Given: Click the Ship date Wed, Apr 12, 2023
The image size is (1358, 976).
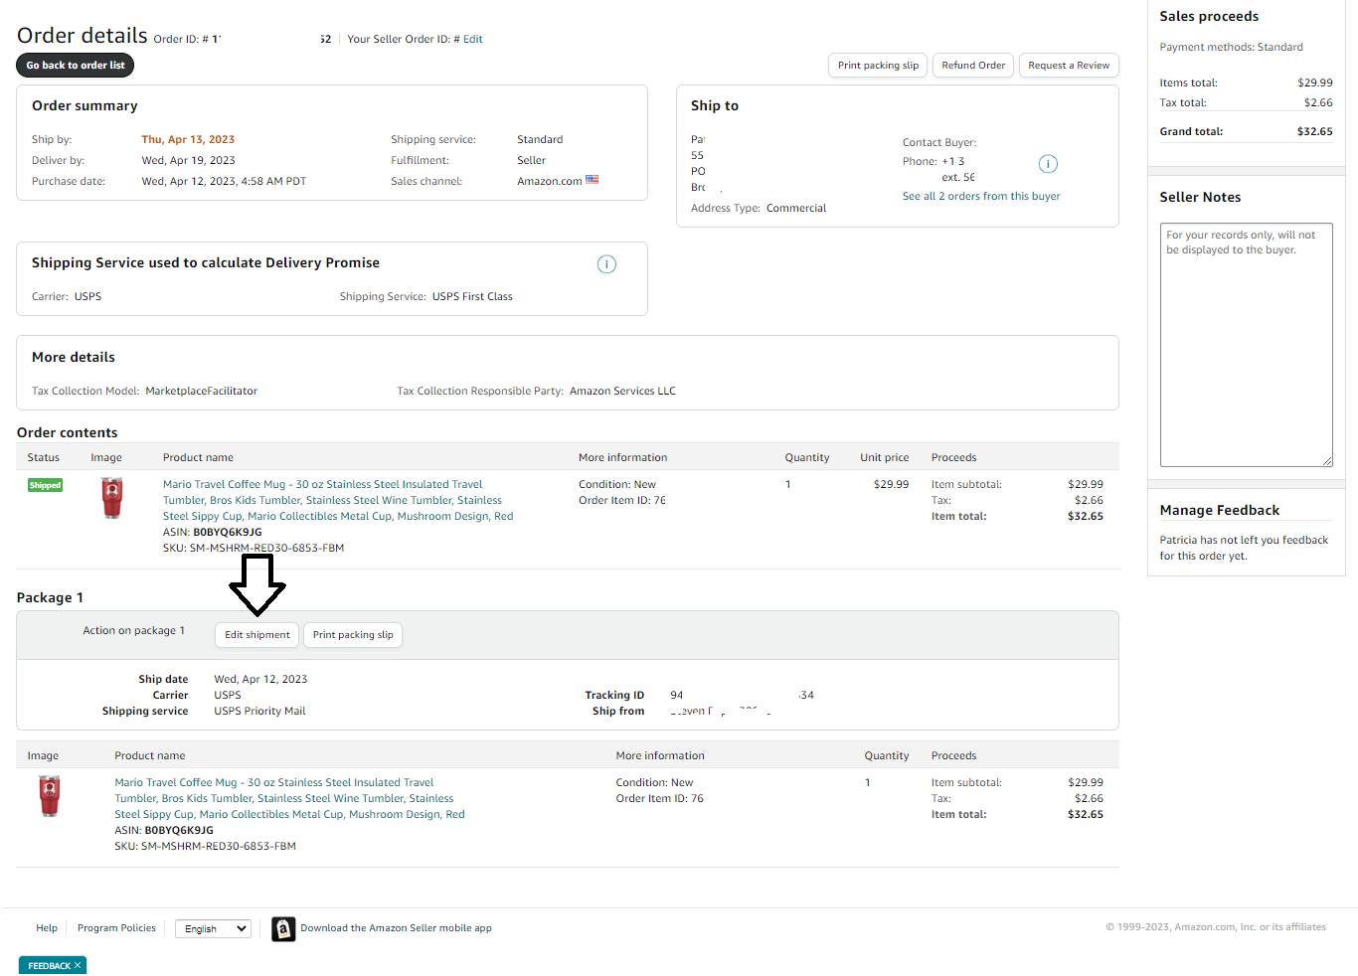Looking at the screenshot, I should click(260, 680).
